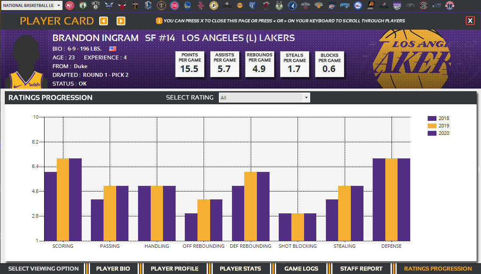Select the Oklahoma City Thunder team logo
481x274 pixels.
332,5
